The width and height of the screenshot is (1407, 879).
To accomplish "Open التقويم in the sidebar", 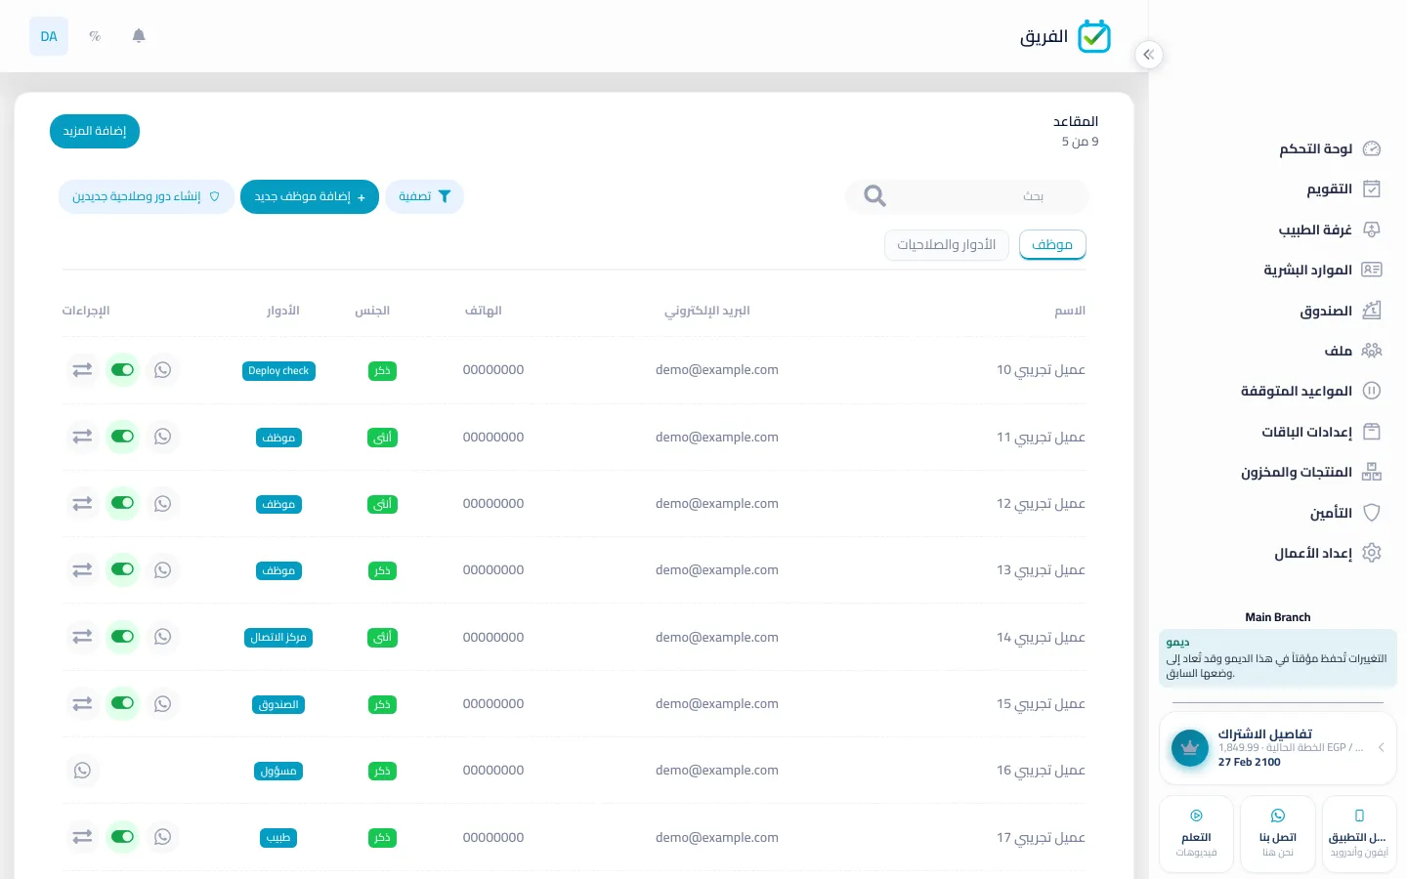I will point(1343,188).
